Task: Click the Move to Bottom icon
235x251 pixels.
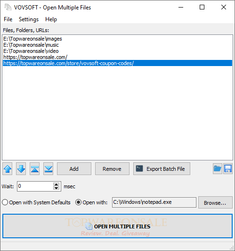Action: coord(48,169)
